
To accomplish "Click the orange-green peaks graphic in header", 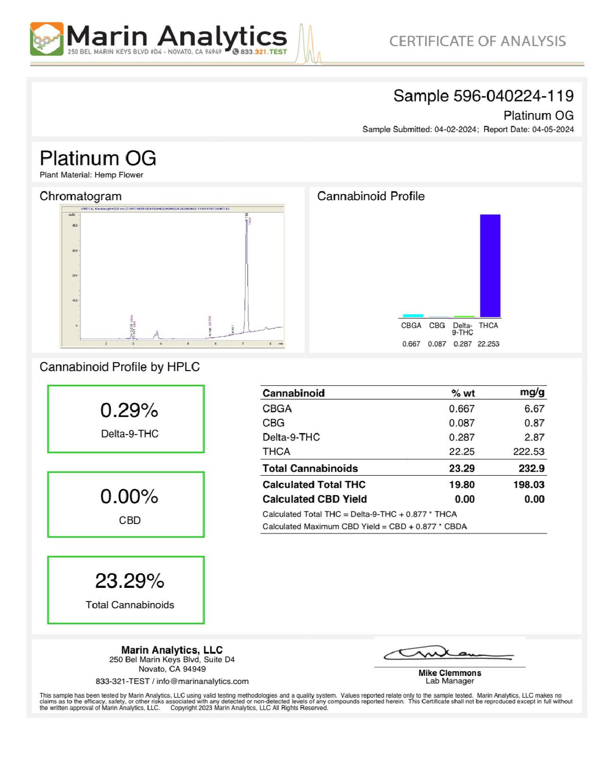I will [309, 46].
